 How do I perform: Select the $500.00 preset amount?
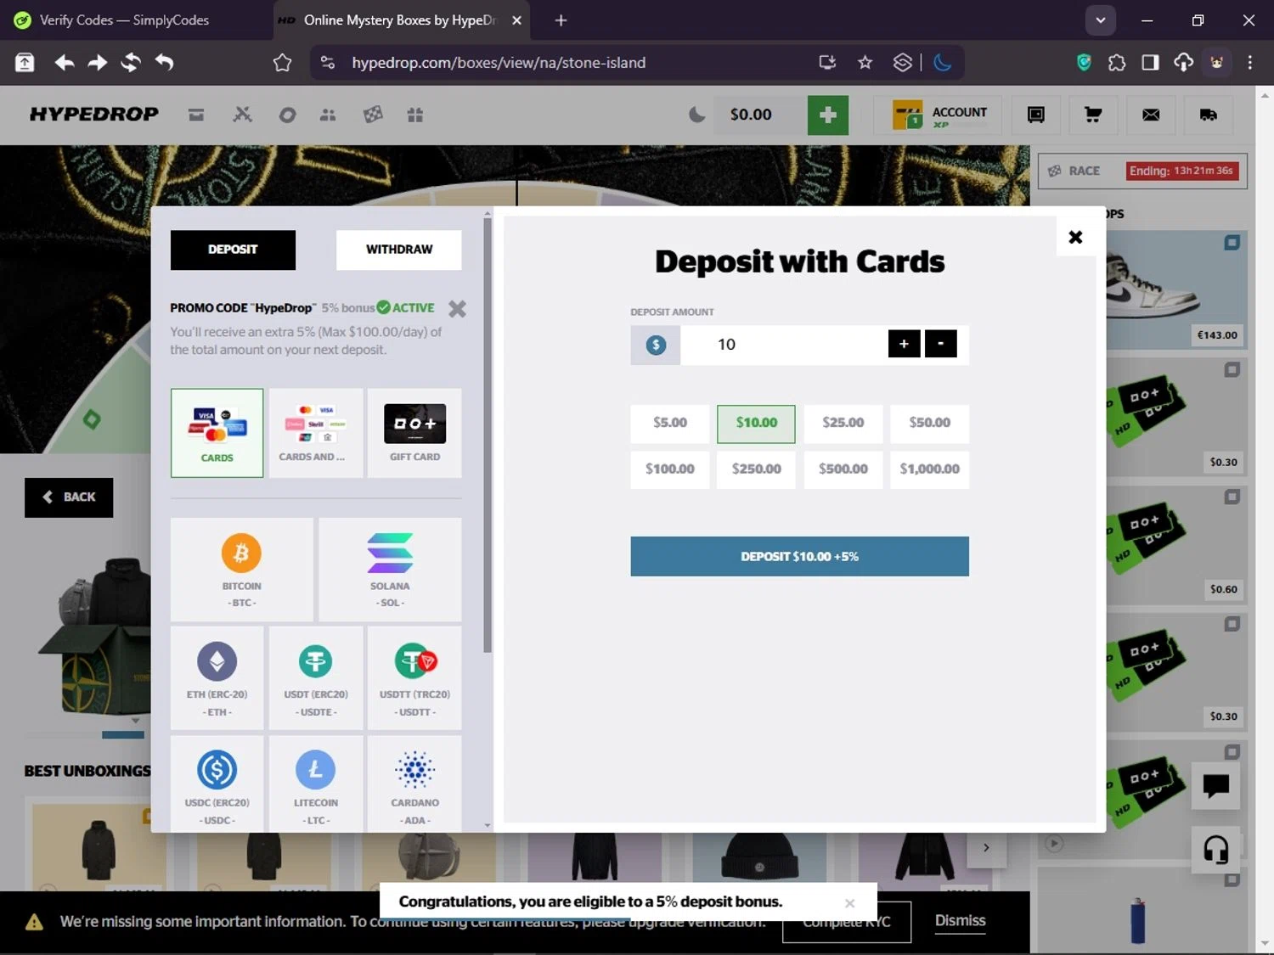coord(843,469)
